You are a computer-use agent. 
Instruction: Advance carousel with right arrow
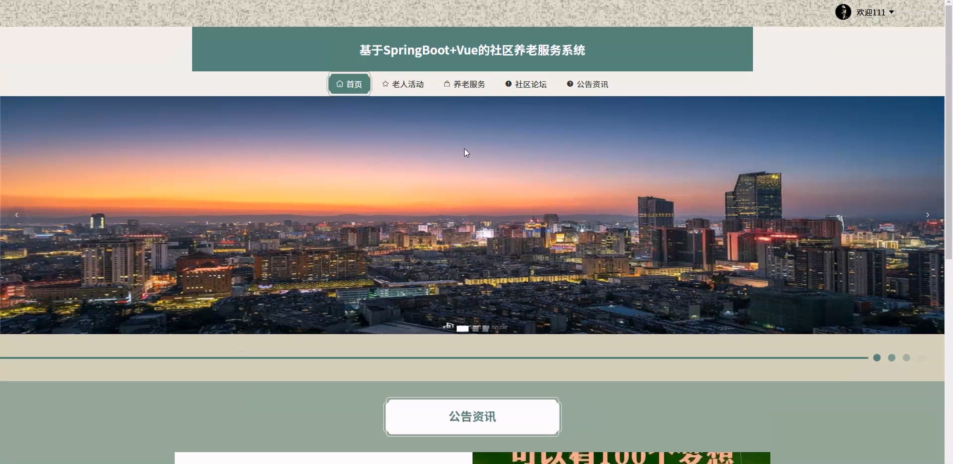(x=927, y=215)
